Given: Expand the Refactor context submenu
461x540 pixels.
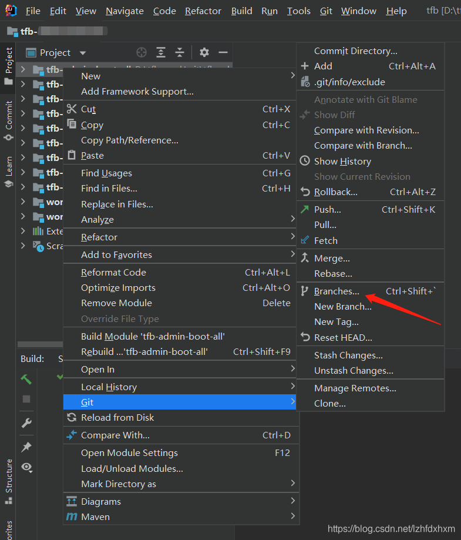Looking at the screenshot, I should 180,237.
